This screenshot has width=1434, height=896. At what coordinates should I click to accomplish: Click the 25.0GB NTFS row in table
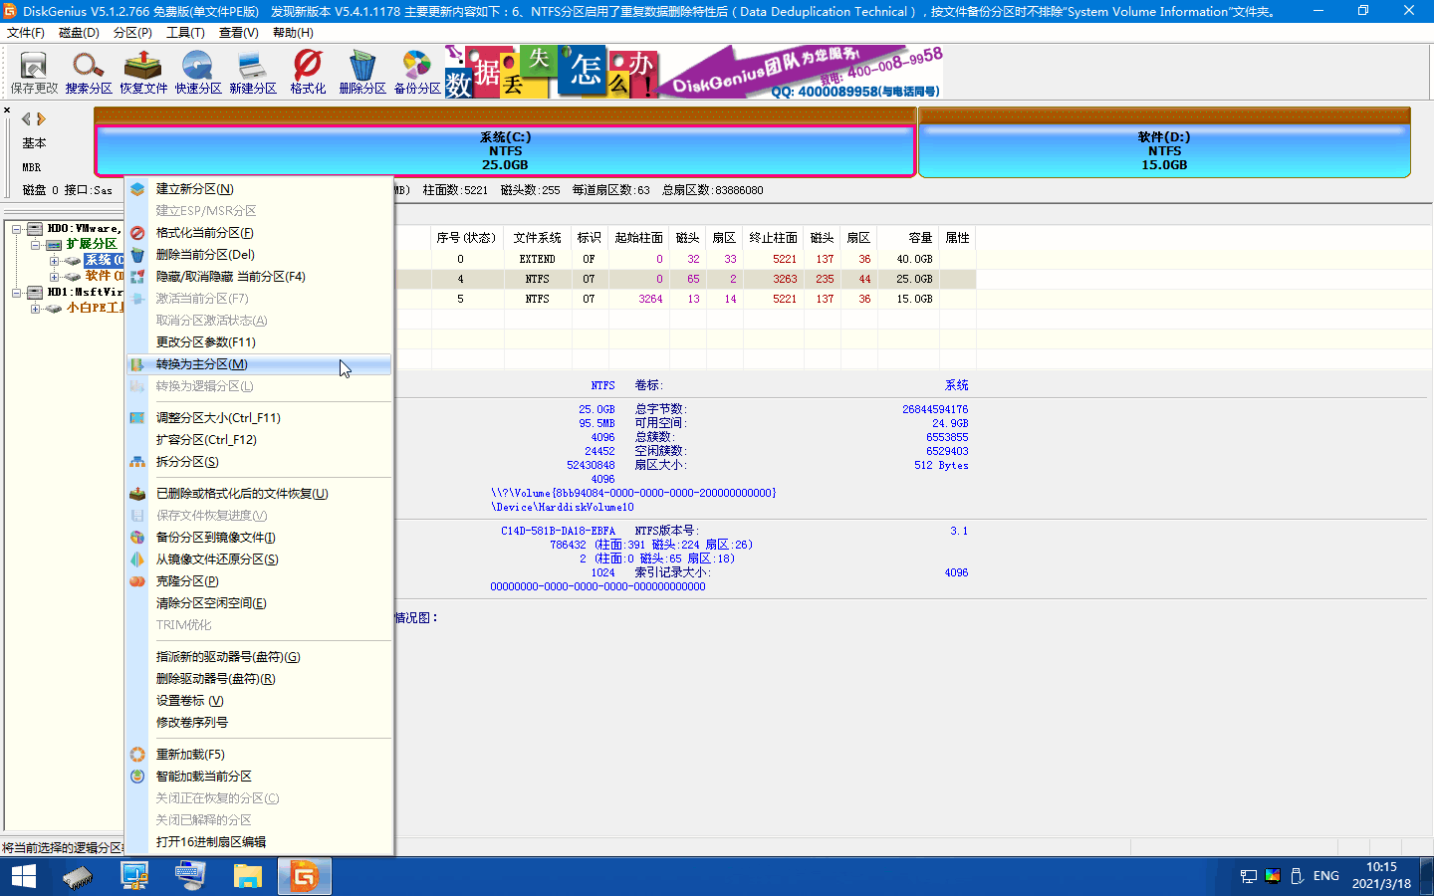685,279
